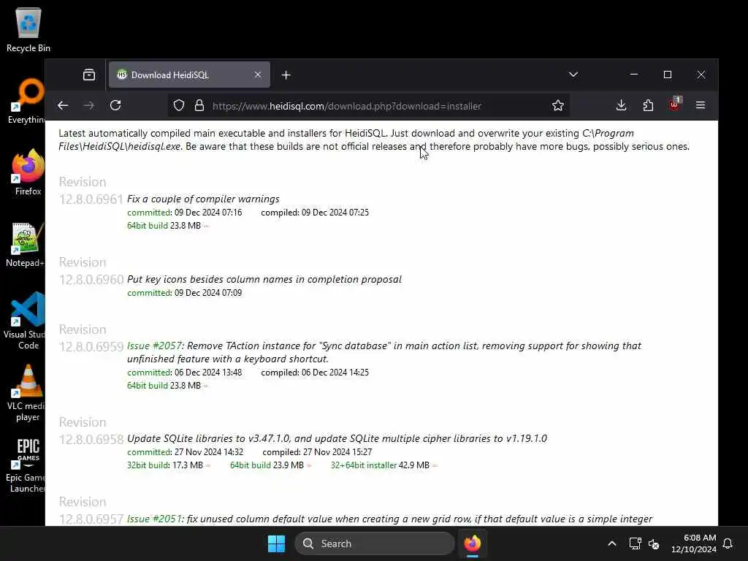Click revision number 12.8.0.6958

point(91,439)
